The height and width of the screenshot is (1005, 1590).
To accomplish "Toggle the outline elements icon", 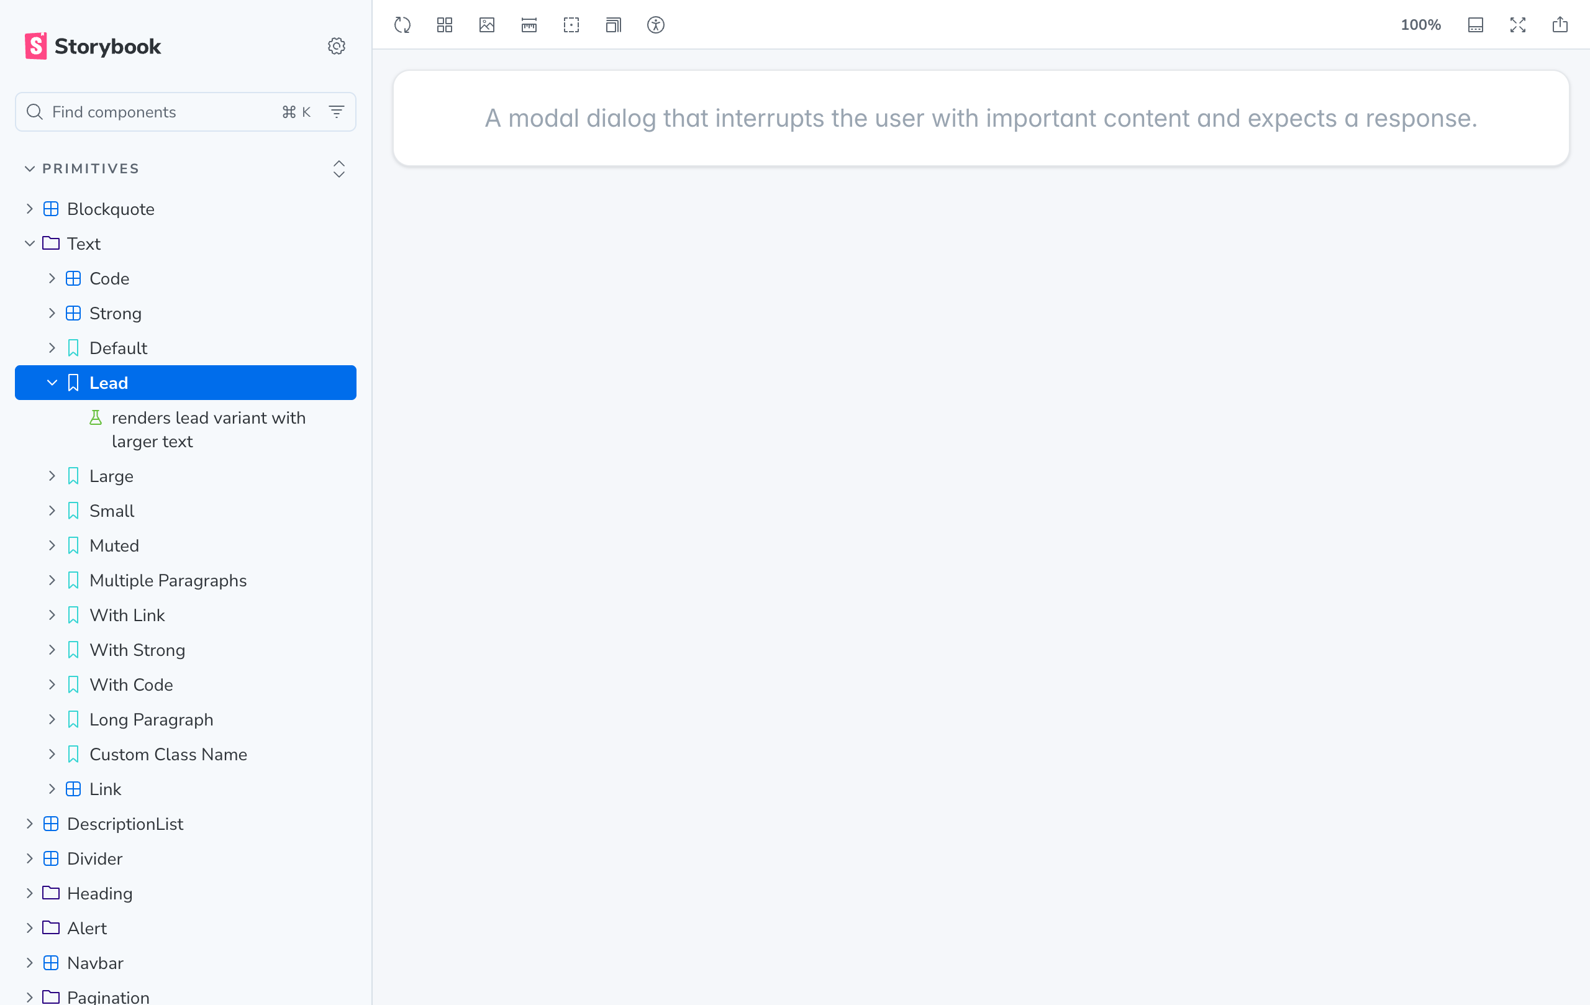I will click(571, 25).
